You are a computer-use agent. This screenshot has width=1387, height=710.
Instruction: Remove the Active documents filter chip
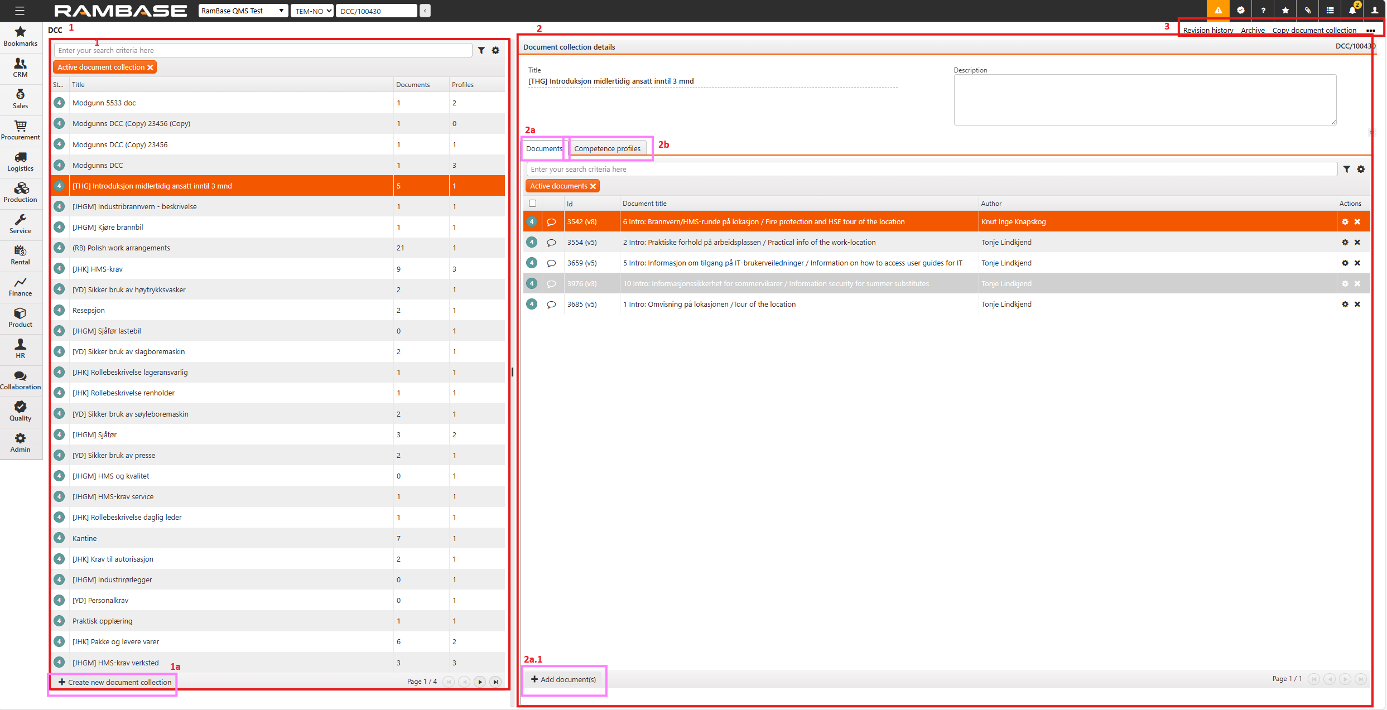[593, 186]
